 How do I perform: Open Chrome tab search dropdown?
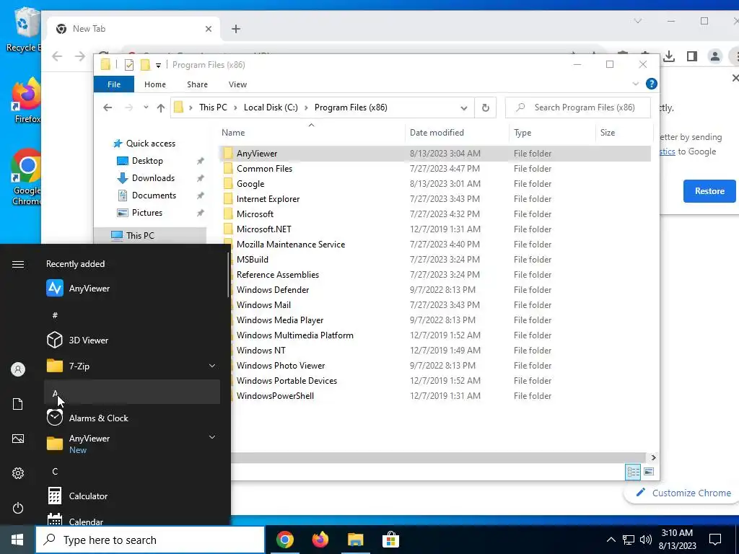point(638,21)
